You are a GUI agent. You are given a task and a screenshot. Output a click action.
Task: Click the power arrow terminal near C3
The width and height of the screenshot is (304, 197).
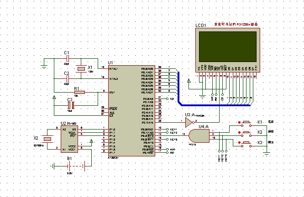coord(55,98)
